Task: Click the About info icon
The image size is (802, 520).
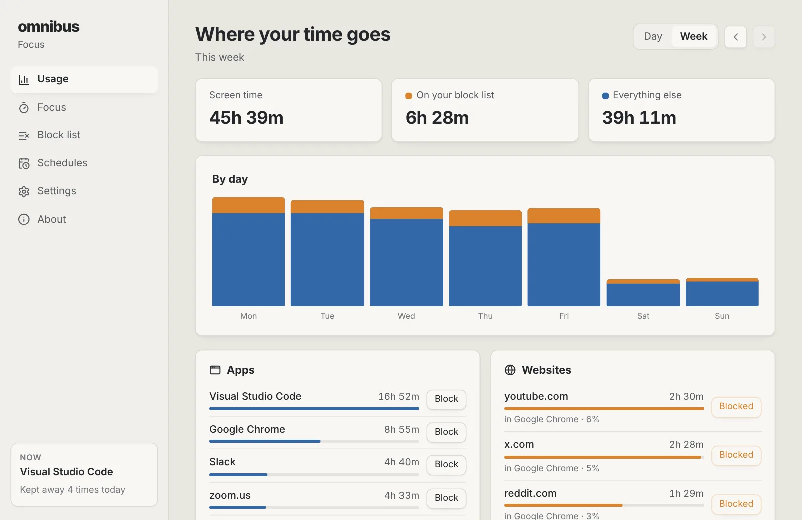Action: pos(24,219)
